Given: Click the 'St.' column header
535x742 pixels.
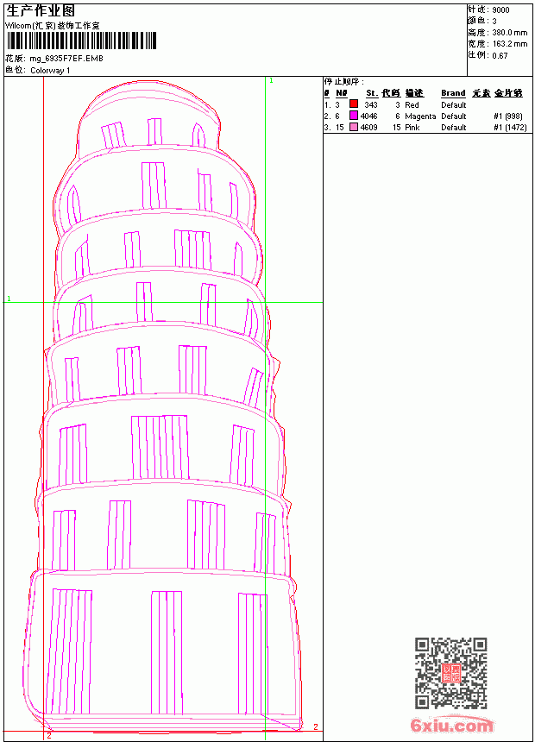Looking at the screenshot, I should pos(372,93).
